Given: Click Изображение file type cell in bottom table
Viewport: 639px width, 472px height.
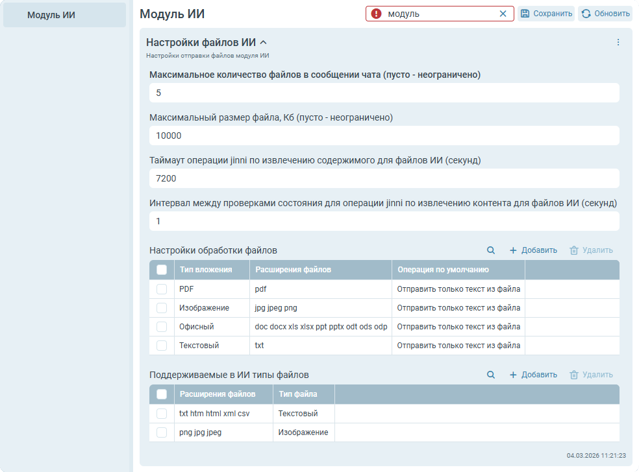Looking at the screenshot, I should coord(304,432).
